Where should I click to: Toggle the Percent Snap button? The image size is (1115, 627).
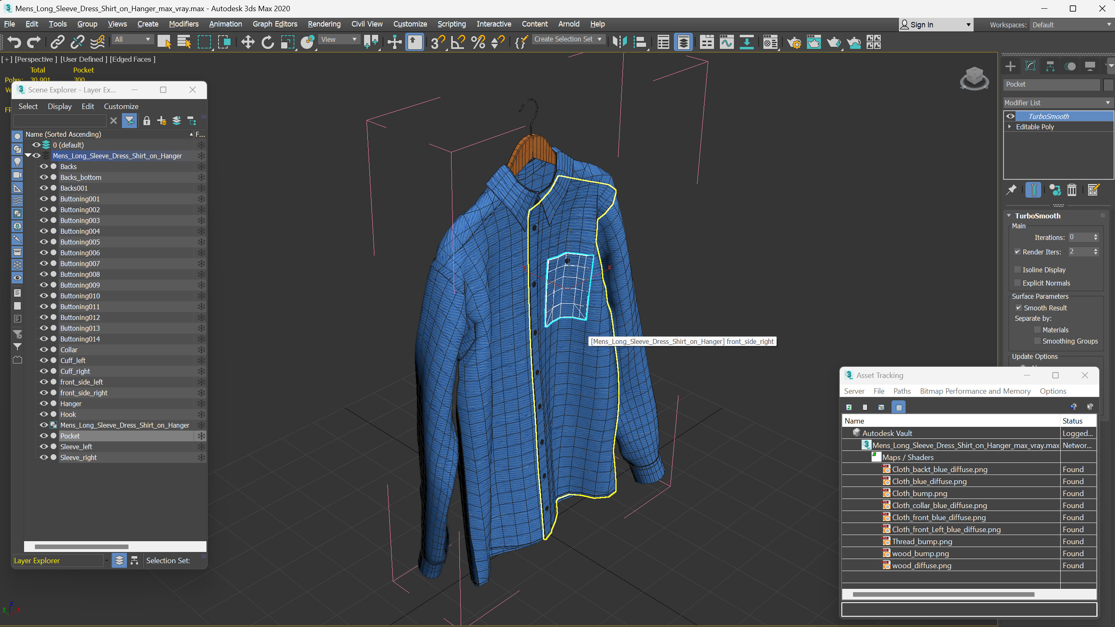click(x=478, y=42)
